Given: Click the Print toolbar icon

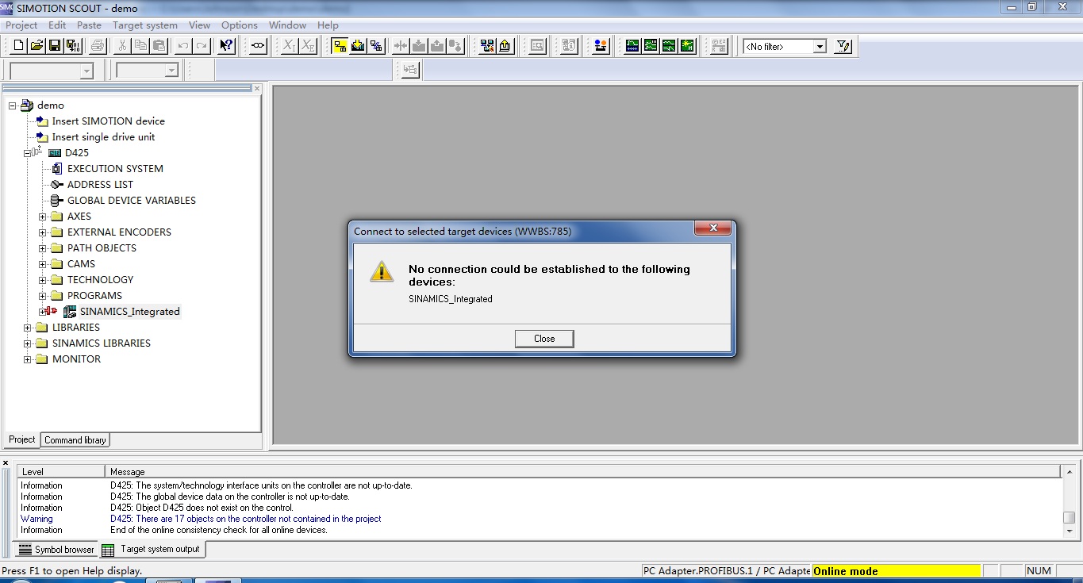Looking at the screenshot, I should (x=98, y=46).
